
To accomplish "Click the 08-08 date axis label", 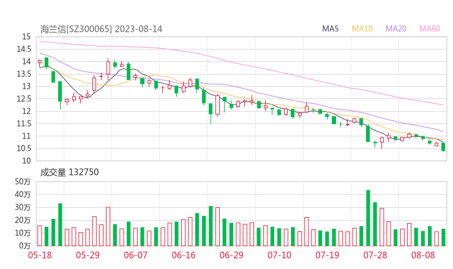I will [423, 255].
